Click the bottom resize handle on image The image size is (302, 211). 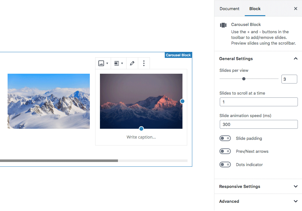coord(141,128)
